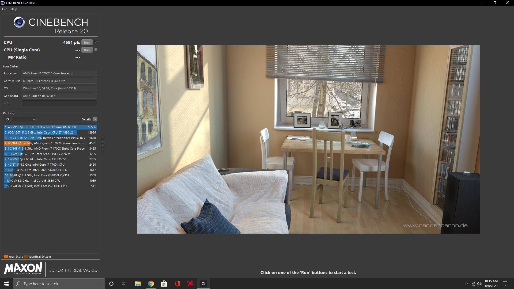This screenshot has width=514, height=289.
Task: Click the Cinebench logo sphere icon
Action: tap(19, 22)
